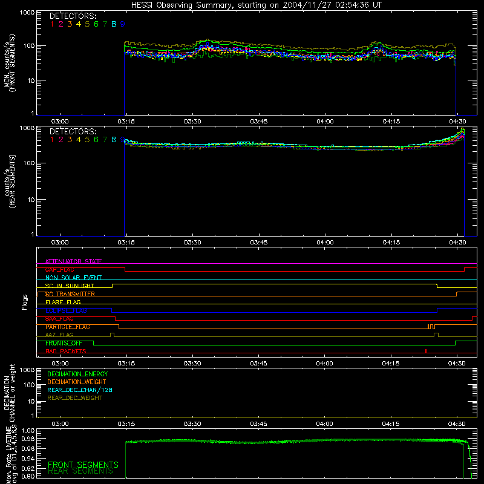The height and width of the screenshot is (484, 484).
Task: Select the ECLIPSE_FLAG label
Action: (66, 310)
